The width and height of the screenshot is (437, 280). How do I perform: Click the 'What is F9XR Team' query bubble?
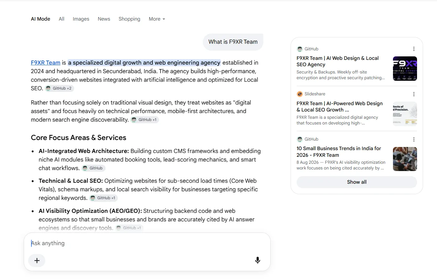pyautogui.click(x=233, y=42)
